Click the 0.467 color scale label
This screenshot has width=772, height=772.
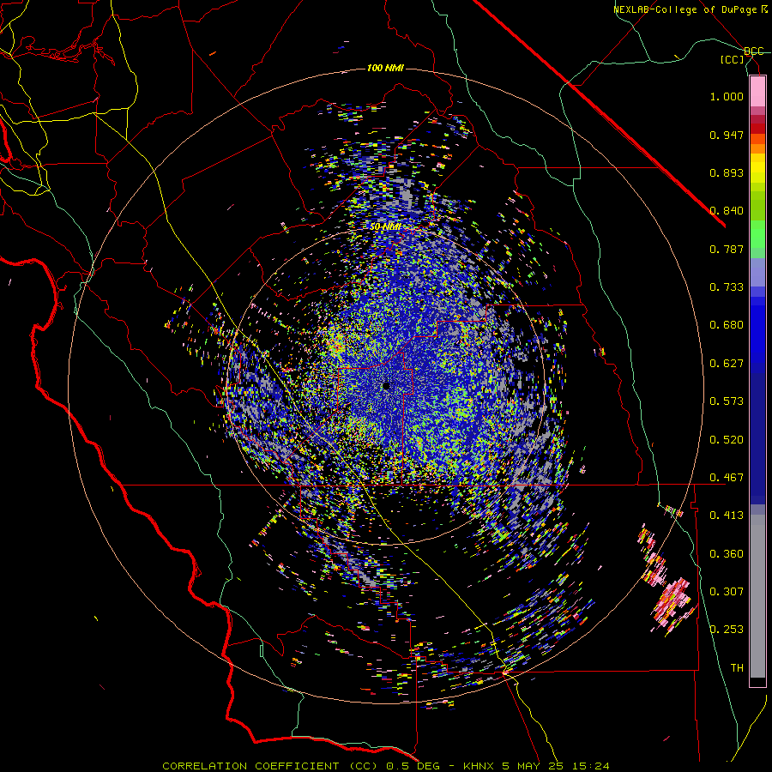[727, 478]
